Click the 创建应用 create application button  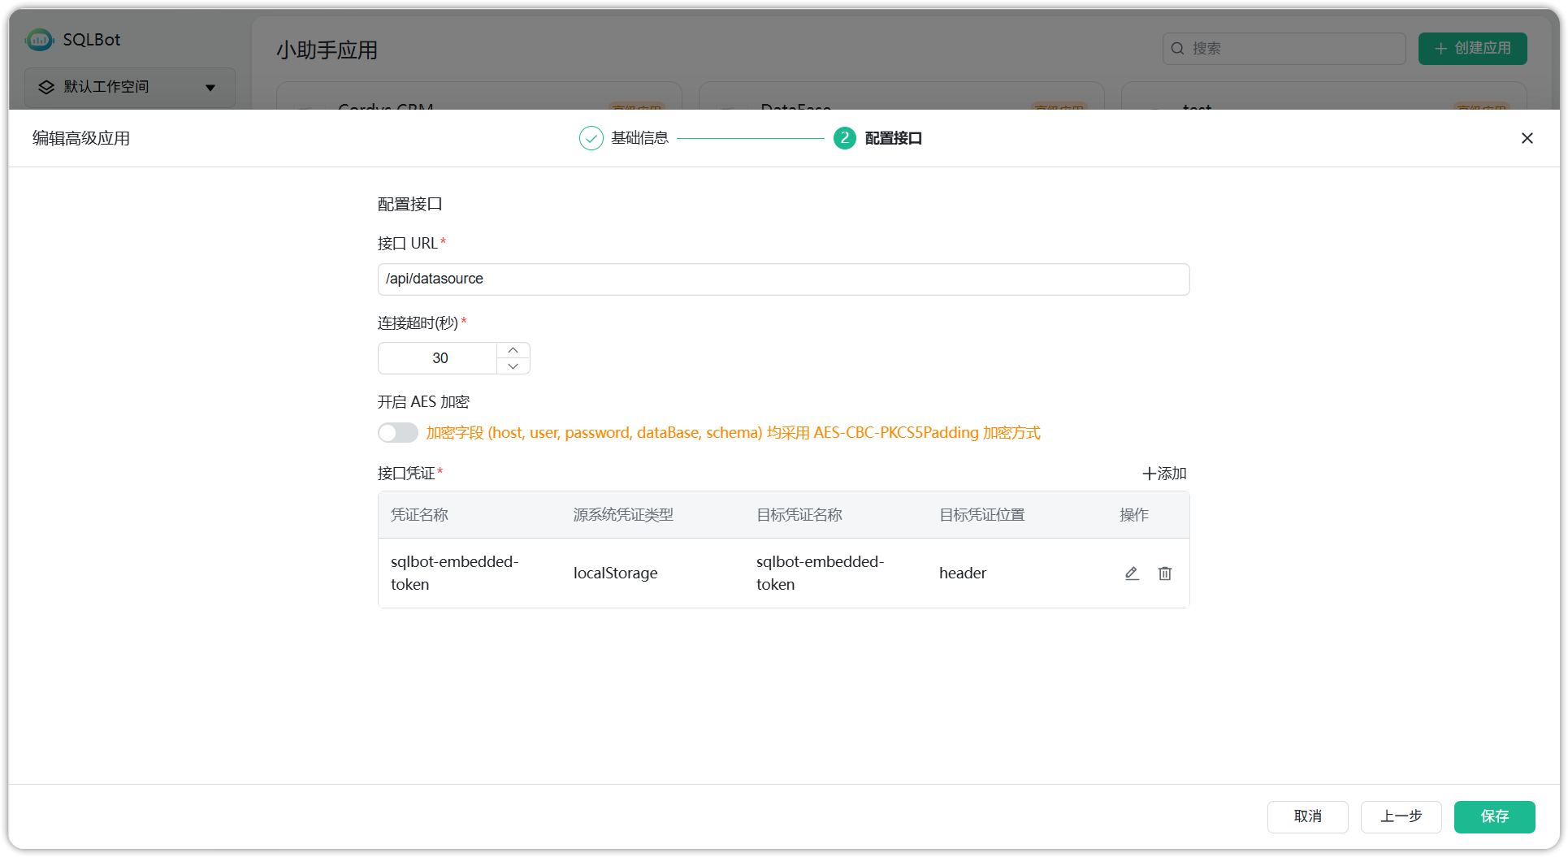click(x=1473, y=49)
